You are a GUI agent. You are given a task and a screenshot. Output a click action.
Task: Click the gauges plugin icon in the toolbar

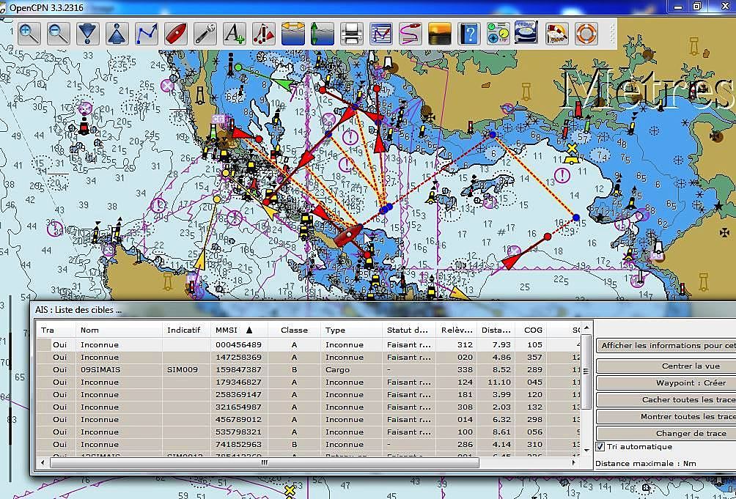(498, 34)
